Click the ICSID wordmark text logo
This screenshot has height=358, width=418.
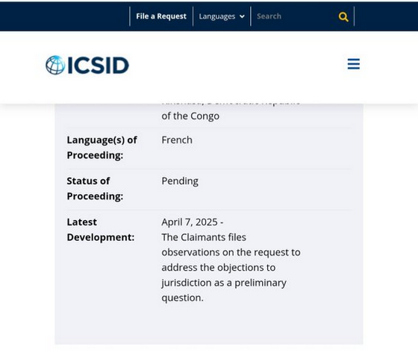(x=99, y=66)
